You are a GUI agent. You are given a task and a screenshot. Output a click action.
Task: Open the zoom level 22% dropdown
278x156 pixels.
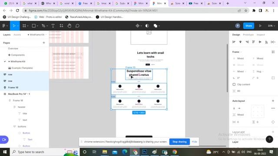271,26
